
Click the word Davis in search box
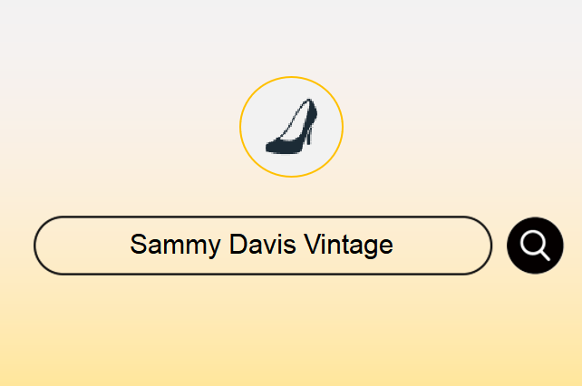[x=263, y=245]
